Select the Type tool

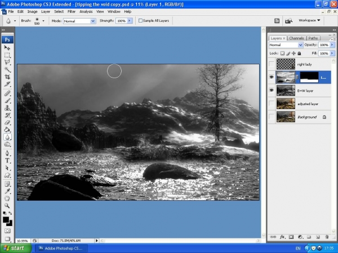click(7, 160)
